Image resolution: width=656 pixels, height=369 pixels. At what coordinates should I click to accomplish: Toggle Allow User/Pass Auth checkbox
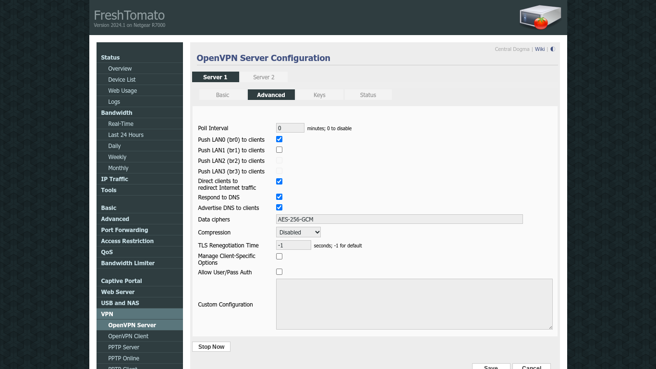point(279,272)
